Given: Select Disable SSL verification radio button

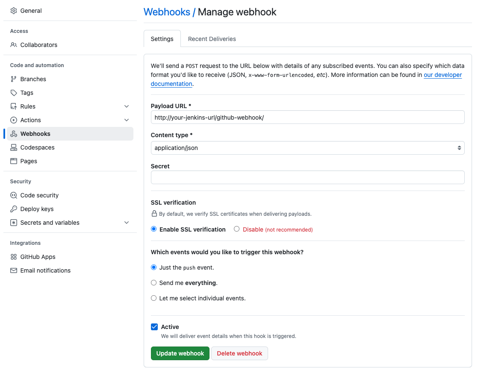Looking at the screenshot, I should point(236,229).
